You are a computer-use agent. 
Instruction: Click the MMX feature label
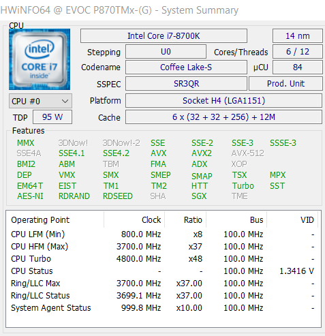point(26,143)
